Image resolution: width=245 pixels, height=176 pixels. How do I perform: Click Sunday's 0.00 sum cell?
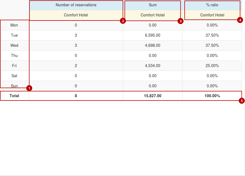(x=153, y=86)
